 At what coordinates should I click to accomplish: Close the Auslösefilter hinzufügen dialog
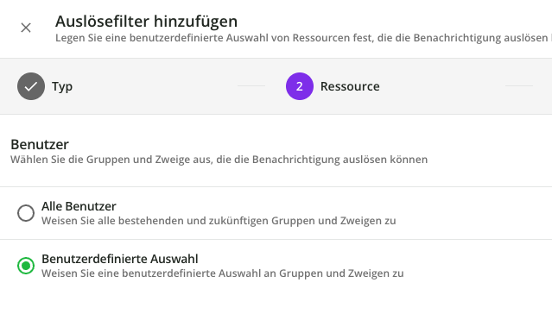click(x=26, y=28)
